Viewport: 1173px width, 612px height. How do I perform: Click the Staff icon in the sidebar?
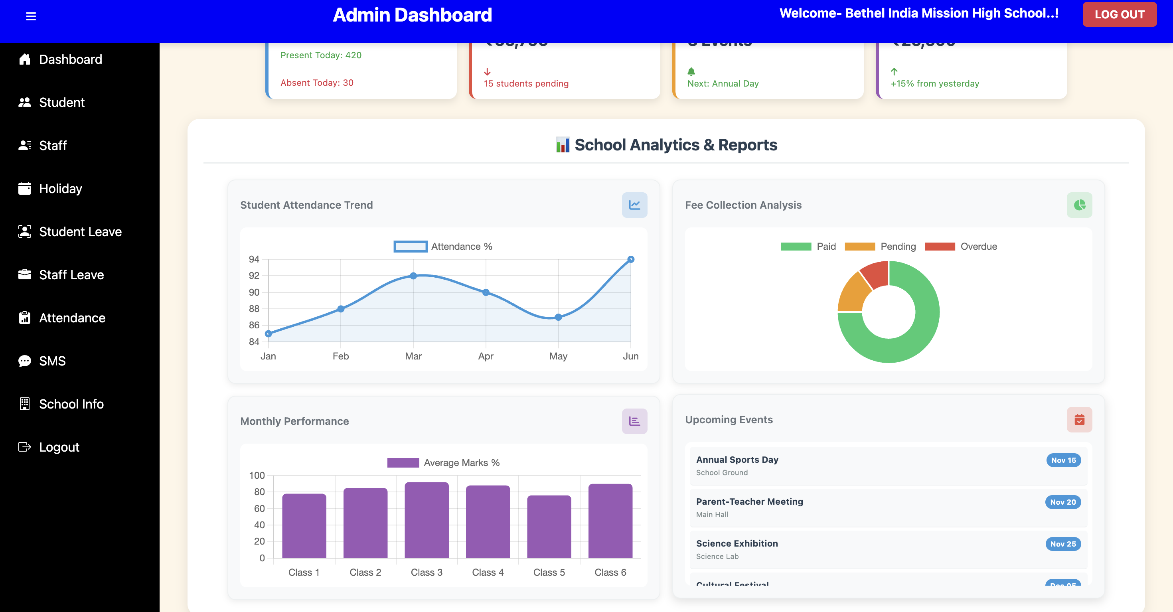coord(24,145)
